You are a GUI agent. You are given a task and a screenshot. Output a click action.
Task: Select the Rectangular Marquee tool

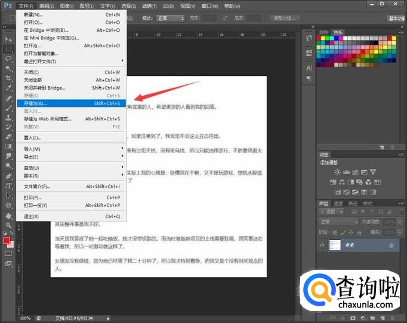8,48
